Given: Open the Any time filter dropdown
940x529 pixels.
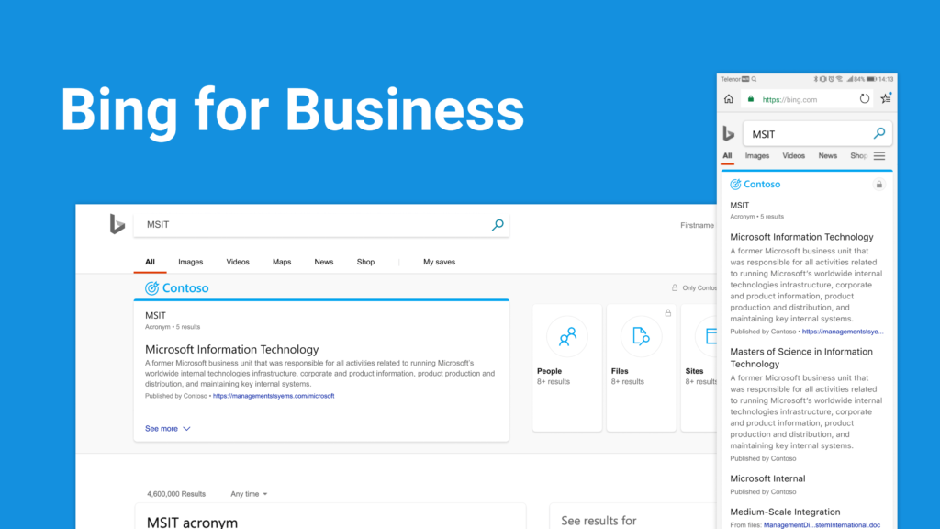Looking at the screenshot, I should pos(249,494).
